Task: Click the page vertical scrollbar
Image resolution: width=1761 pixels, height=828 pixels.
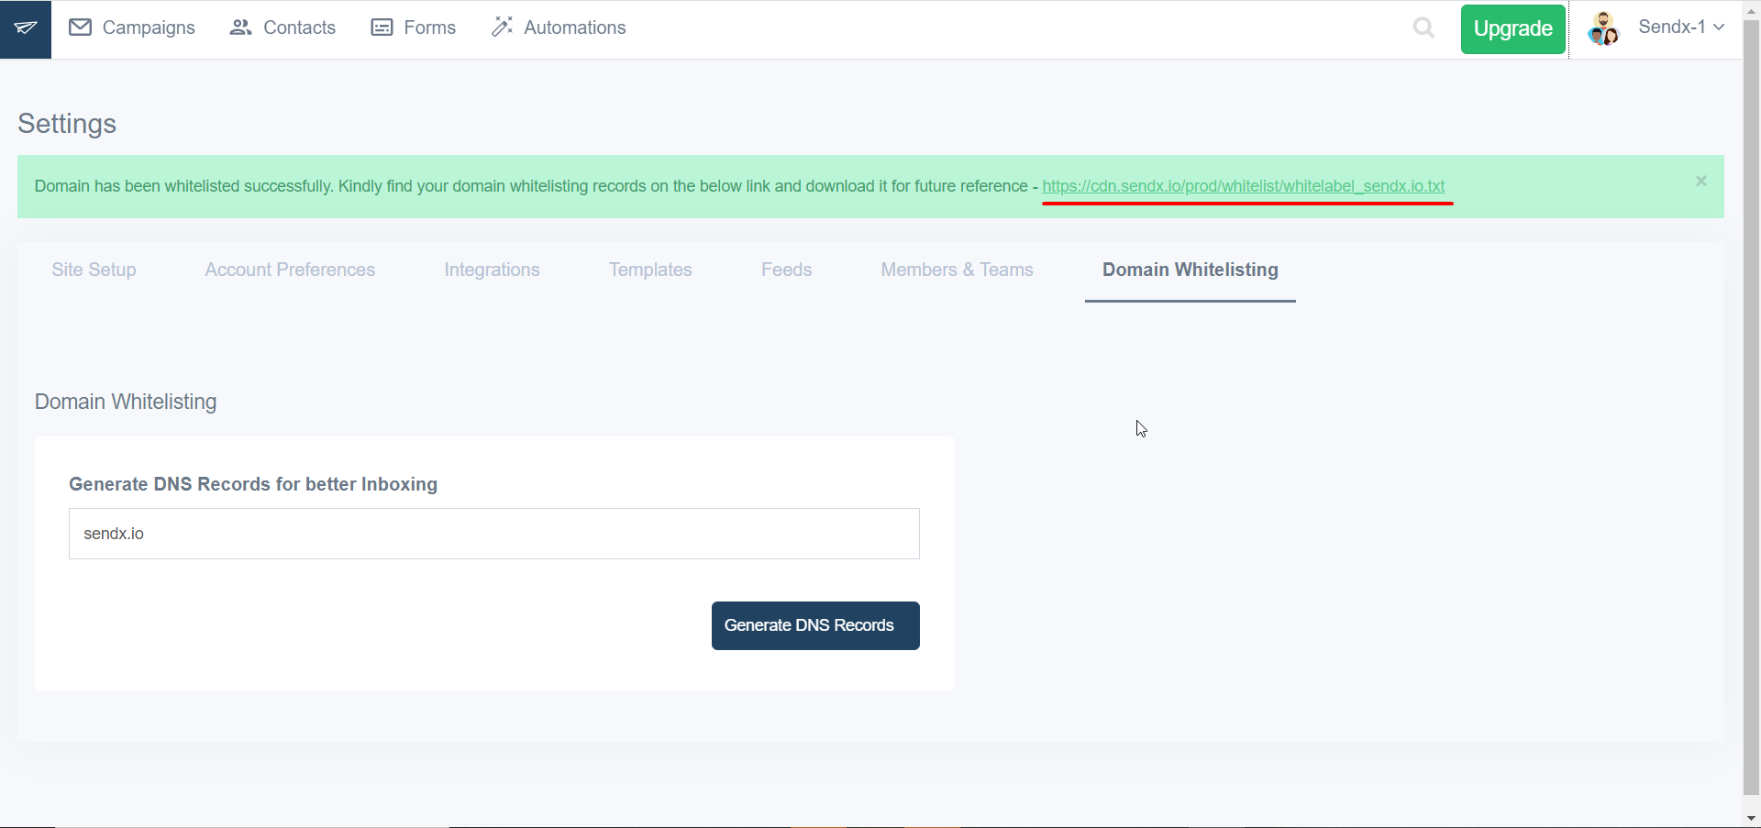Action: [x=1751, y=408]
